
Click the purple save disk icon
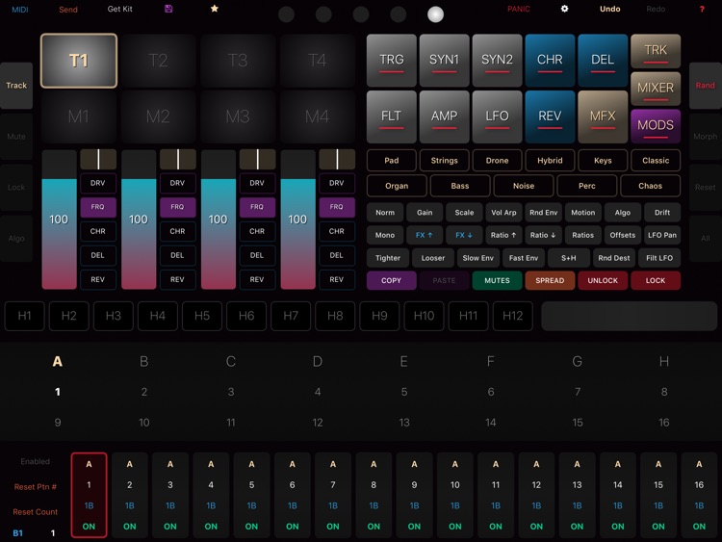168,9
